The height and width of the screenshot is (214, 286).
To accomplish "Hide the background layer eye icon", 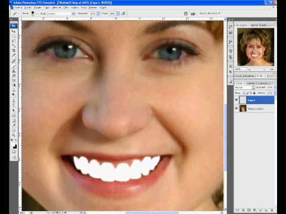I will click(x=237, y=108).
